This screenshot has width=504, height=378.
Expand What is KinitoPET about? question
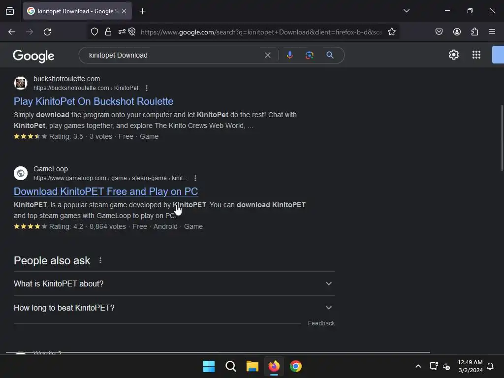[174, 283]
